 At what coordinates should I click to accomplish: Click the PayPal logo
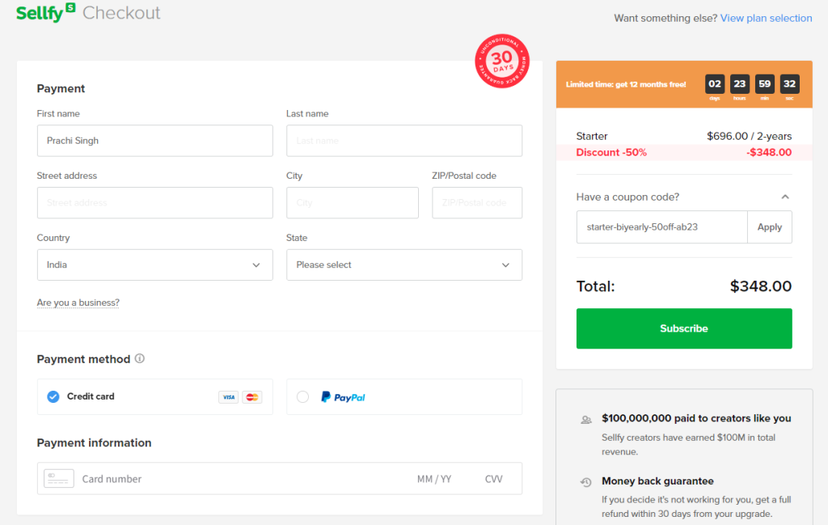click(x=343, y=396)
